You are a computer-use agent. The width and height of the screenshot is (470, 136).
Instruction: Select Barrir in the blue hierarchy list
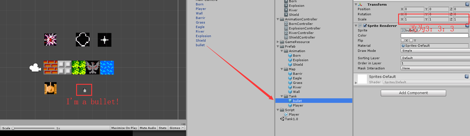click(200, 18)
